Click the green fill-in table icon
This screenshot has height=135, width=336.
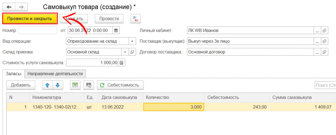pyautogui.click(x=75, y=85)
